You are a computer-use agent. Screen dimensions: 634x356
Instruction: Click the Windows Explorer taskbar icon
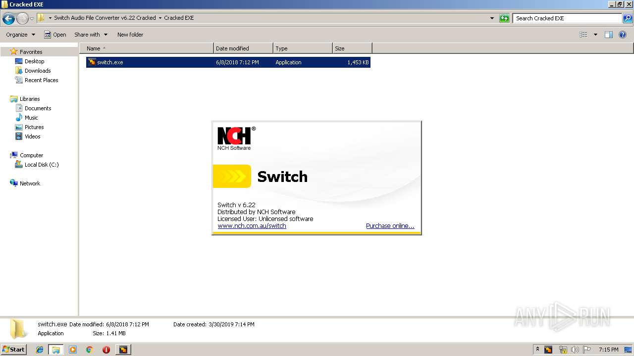coord(56,350)
